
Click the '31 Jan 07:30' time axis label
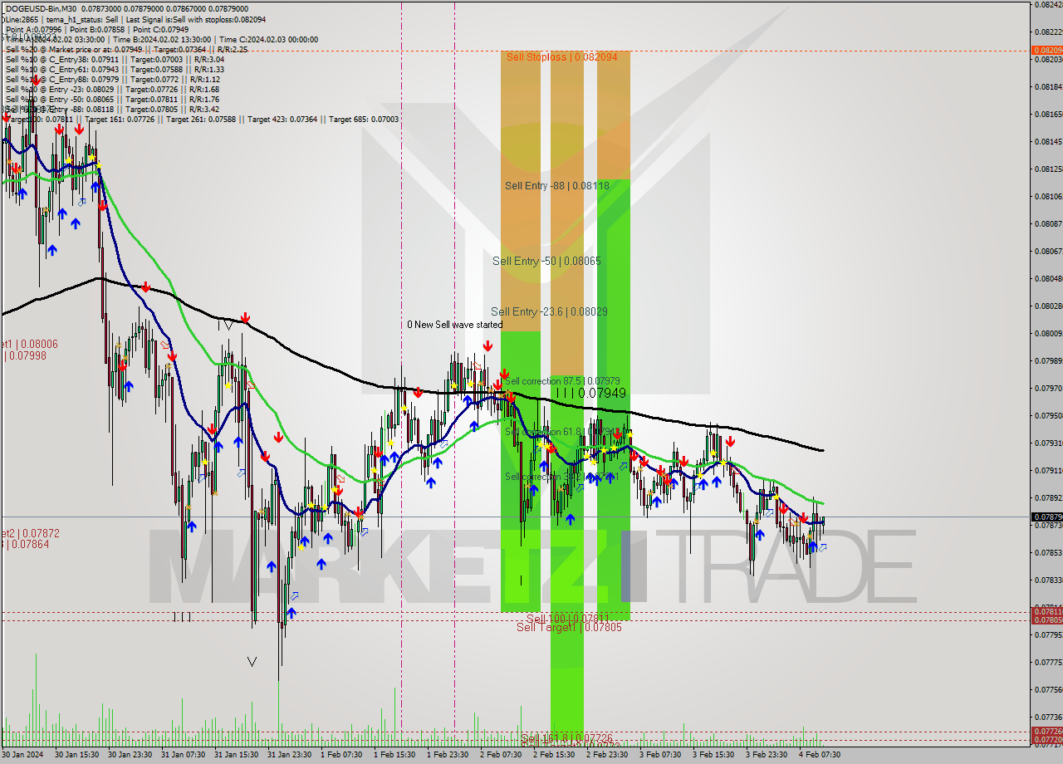[x=184, y=755]
